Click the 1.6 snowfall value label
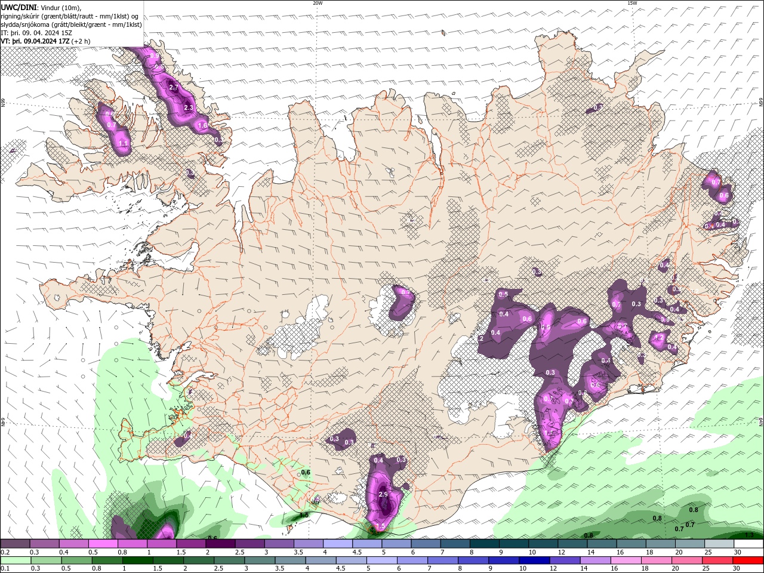 click(202, 126)
